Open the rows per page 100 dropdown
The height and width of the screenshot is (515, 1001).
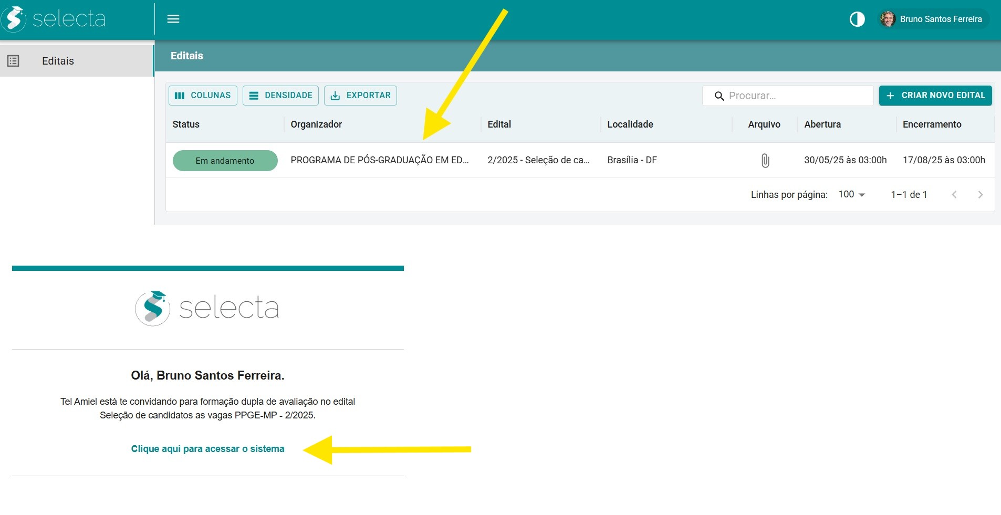click(x=851, y=194)
